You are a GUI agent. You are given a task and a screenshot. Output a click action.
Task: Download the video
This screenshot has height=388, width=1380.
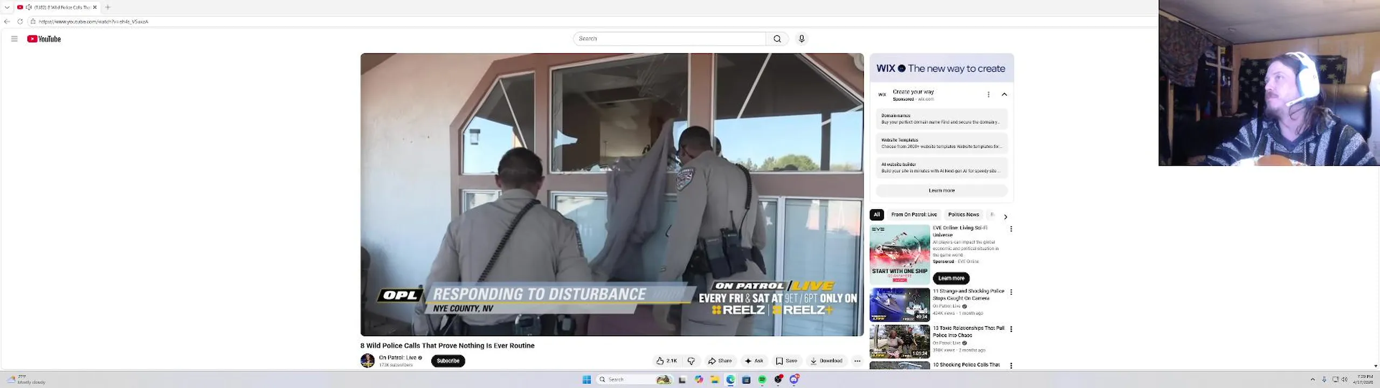pos(826,361)
